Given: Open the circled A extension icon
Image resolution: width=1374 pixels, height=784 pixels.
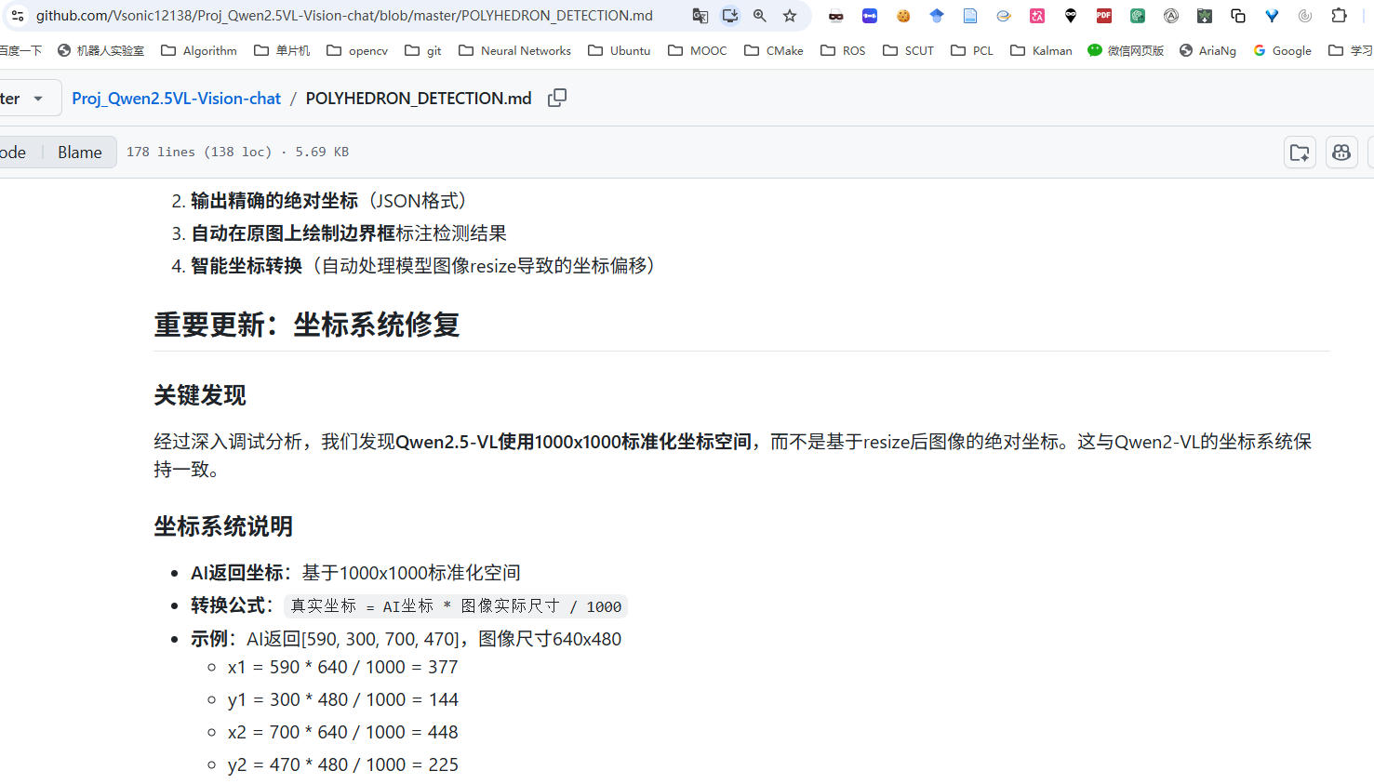Looking at the screenshot, I should 1171,16.
